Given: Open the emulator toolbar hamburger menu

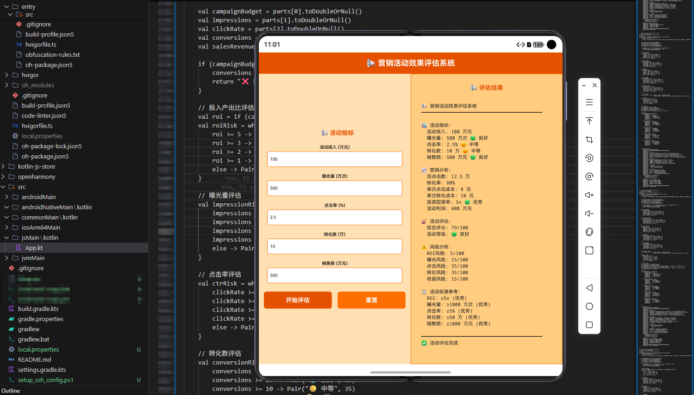Looking at the screenshot, I should pyautogui.click(x=589, y=102).
